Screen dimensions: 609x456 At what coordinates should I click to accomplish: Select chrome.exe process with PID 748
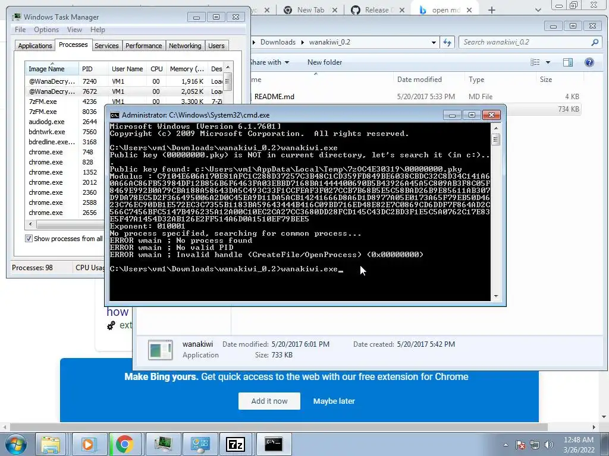point(65,152)
